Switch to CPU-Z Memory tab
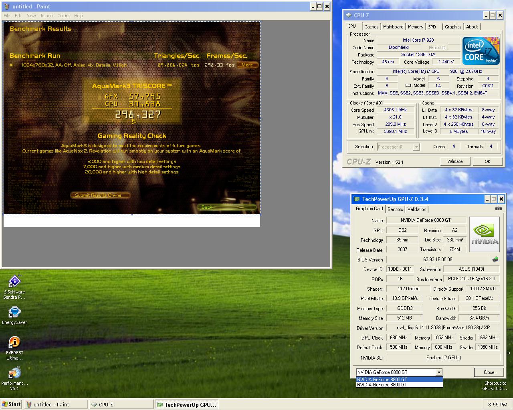The width and height of the screenshot is (513, 410). (x=415, y=27)
